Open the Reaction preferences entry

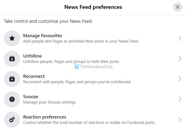[45, 117]
